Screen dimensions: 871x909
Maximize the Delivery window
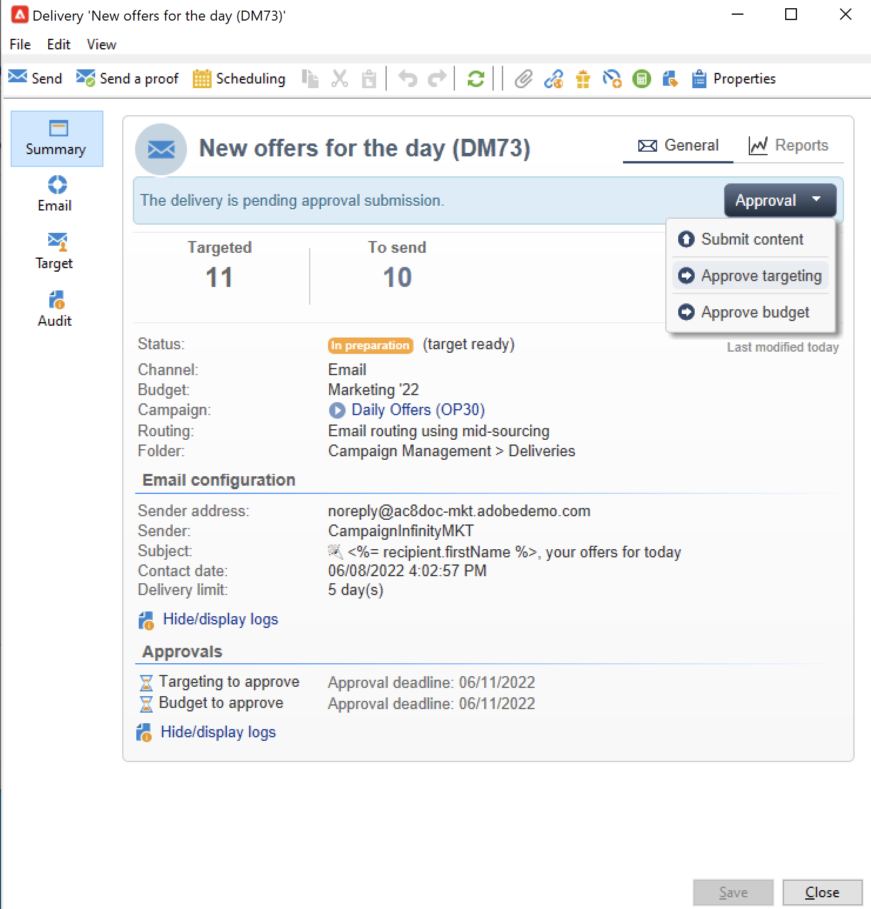click(791, 15)
